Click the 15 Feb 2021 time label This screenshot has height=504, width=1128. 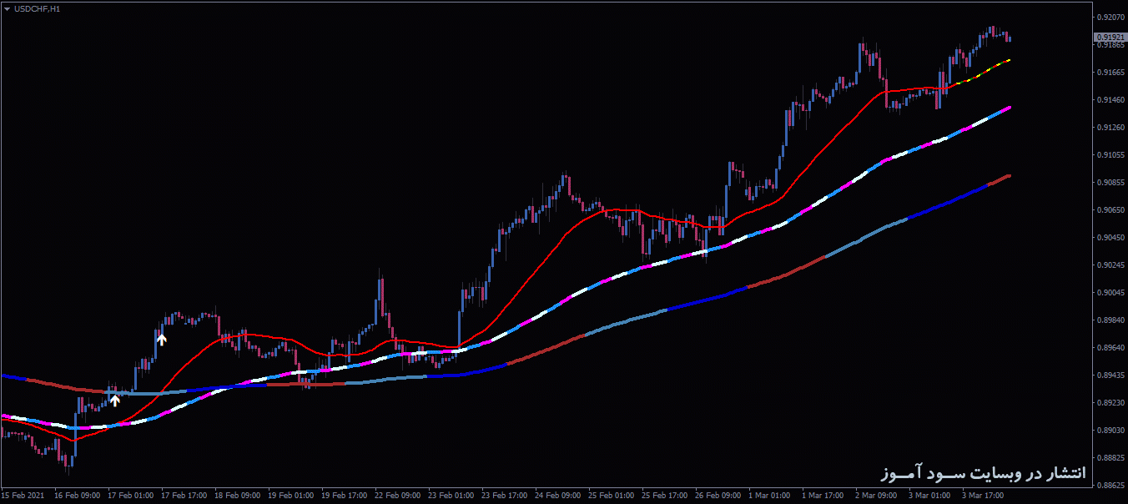click(x=23, y=496)
